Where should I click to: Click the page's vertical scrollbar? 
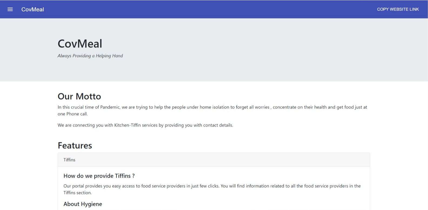click(427, 108)
